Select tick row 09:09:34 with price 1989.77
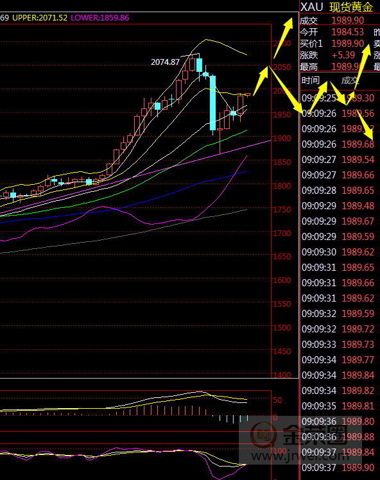Viewport: 380px width, 480px height. tap(338, 360)
